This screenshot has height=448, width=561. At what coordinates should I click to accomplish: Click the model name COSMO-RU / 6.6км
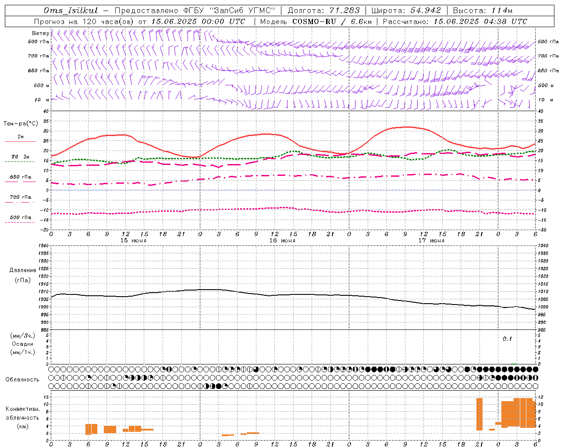(x=332, y=21)
